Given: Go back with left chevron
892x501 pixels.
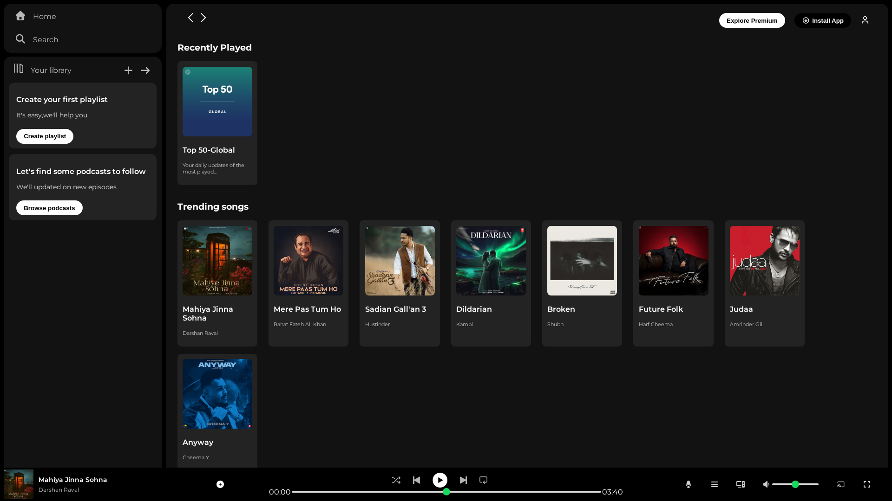Looking at the screenshot, I should (x=190, y=18).
